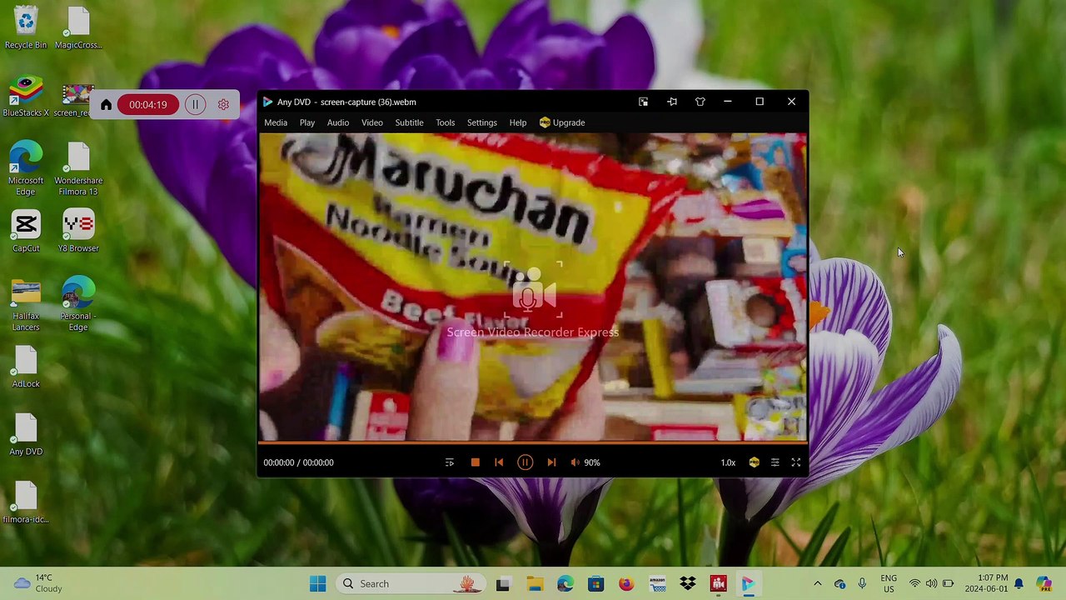Pin the player window on top

pos(672,102)
